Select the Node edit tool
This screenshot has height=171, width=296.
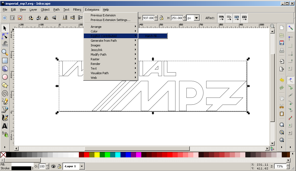point(5,36)
